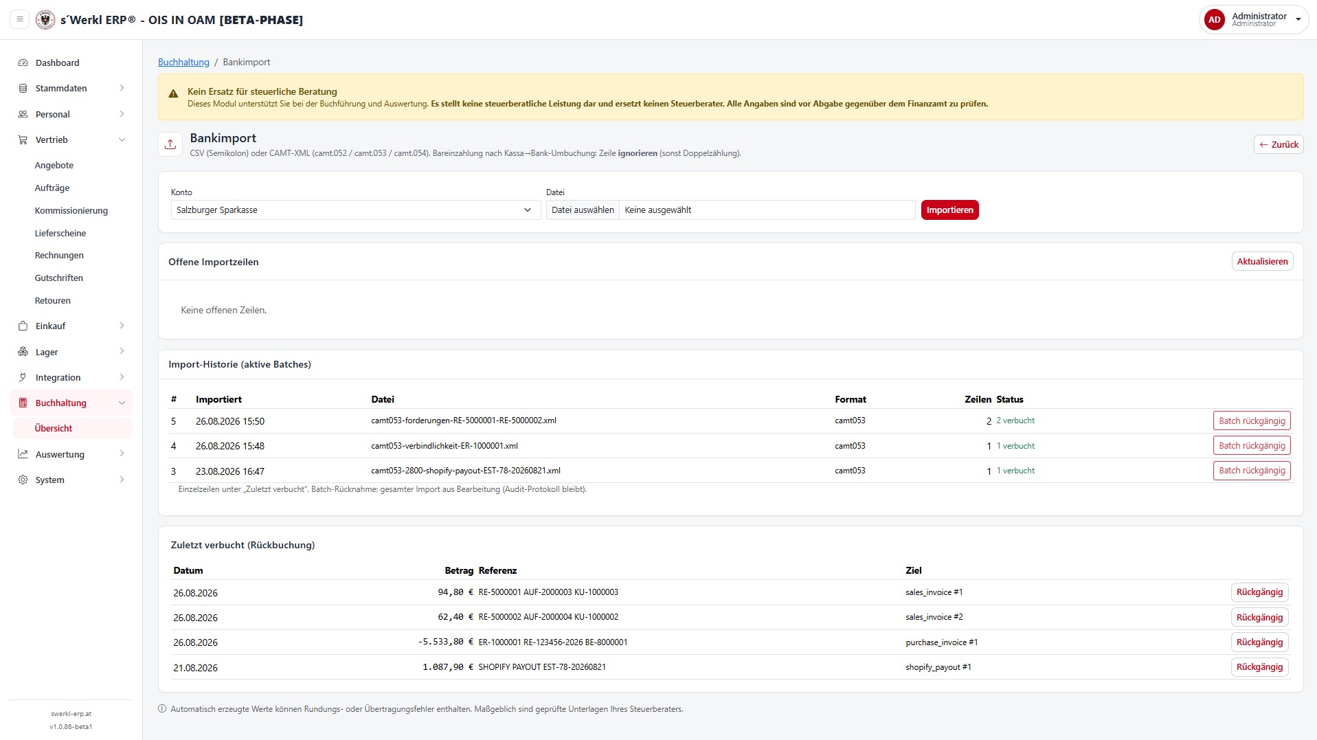
Task: Open the Angebote menu item
Action: point(54,165)
